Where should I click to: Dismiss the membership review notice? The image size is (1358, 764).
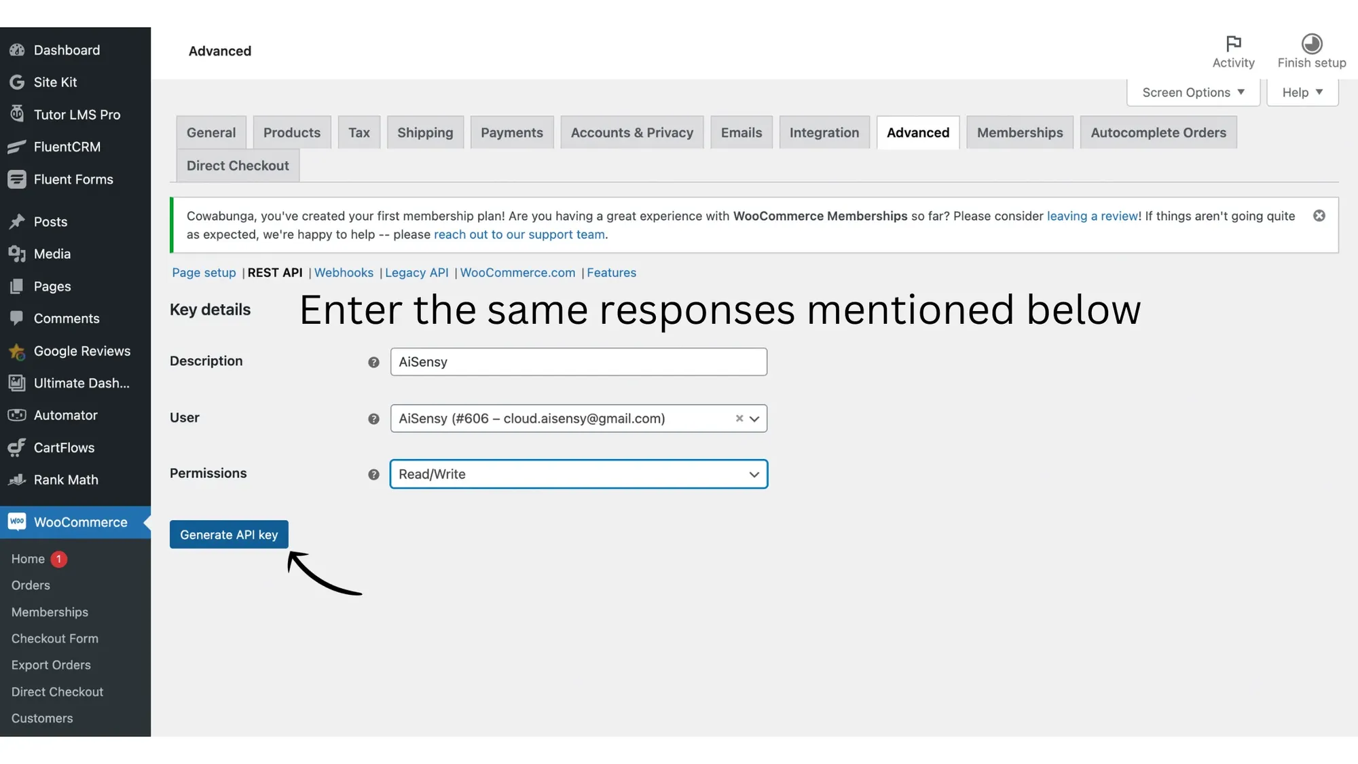[x=1319, y=216]
